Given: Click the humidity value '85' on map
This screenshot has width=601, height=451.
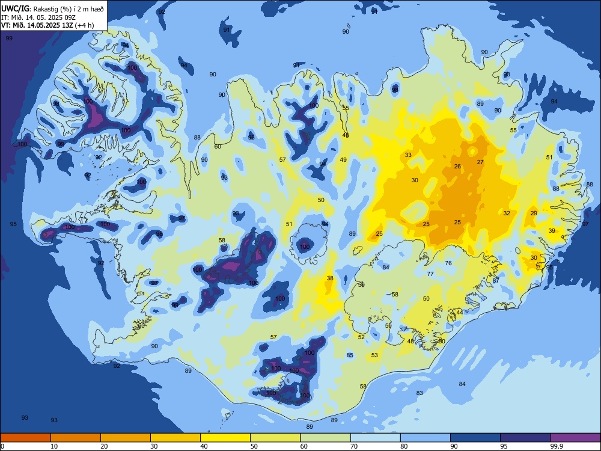Looking at the screenshot, I should pyautogui.click(x=350, y=355).
